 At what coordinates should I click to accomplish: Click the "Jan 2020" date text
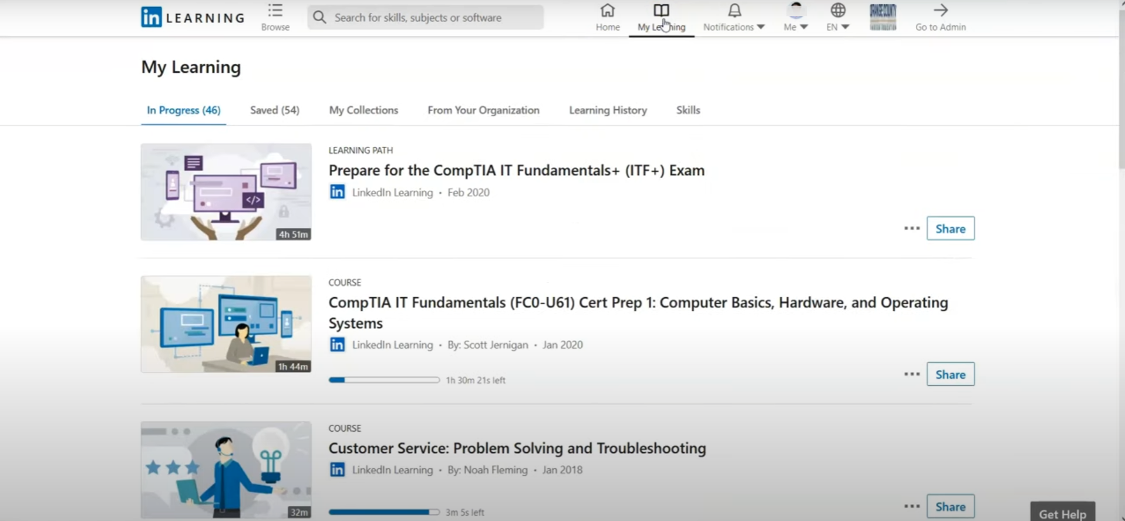(562, 345)
